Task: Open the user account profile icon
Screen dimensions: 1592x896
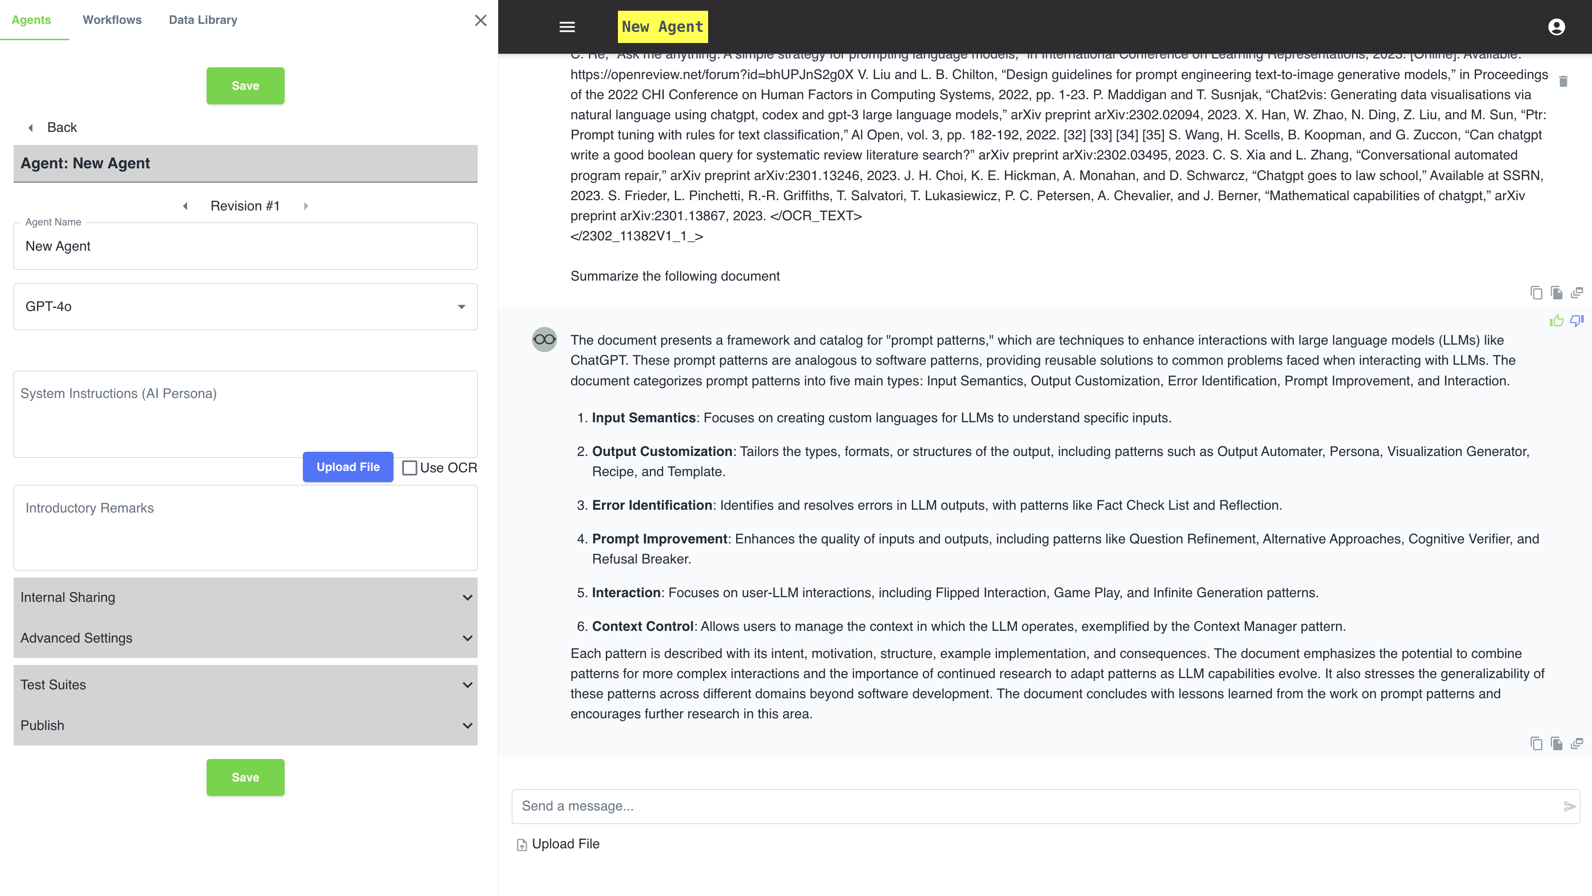Action: 1556,27
